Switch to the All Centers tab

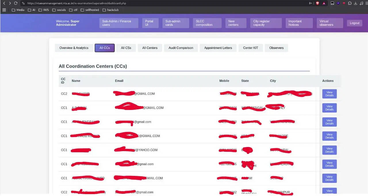tap(150, 48)
